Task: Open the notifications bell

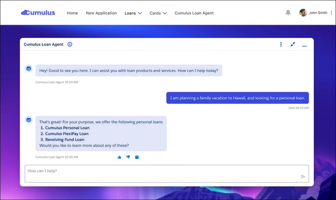Action: point(288,13)
